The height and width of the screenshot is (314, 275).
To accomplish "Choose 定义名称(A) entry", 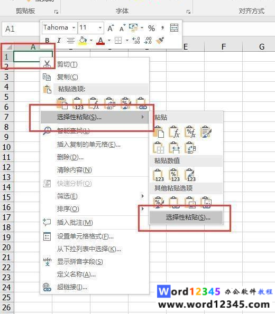I will (x=95, y=274).
